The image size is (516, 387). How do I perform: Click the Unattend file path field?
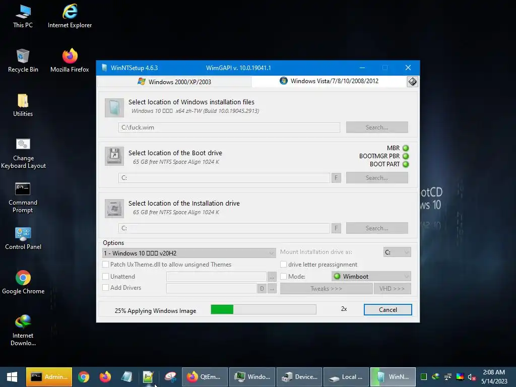pyautogui.click(x=216, y=277)
